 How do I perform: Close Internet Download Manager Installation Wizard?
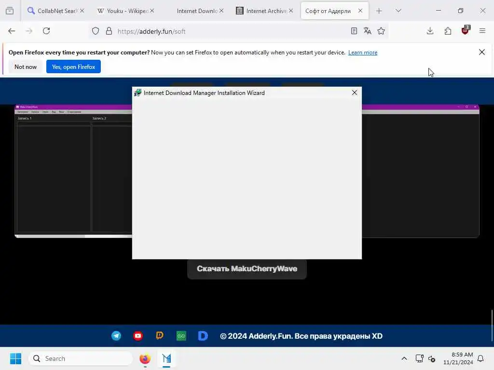click(x=355, y=93)
